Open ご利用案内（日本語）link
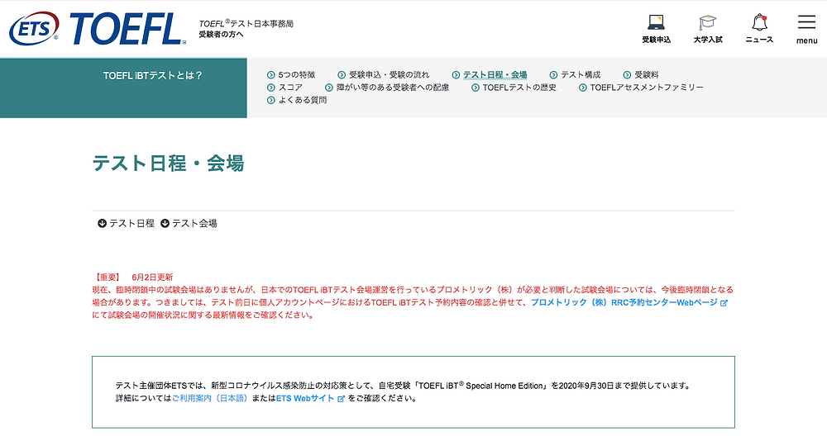 tap(210, 399)
